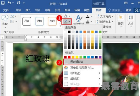Image resolution: width=140 pixels, height=96 pixels.
Task: Apply the orange outline Abc shape style
Action: (52, 21)
